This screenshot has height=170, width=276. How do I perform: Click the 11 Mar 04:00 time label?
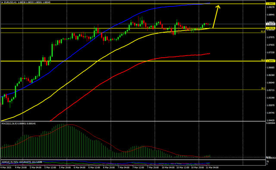coord(212,167)
